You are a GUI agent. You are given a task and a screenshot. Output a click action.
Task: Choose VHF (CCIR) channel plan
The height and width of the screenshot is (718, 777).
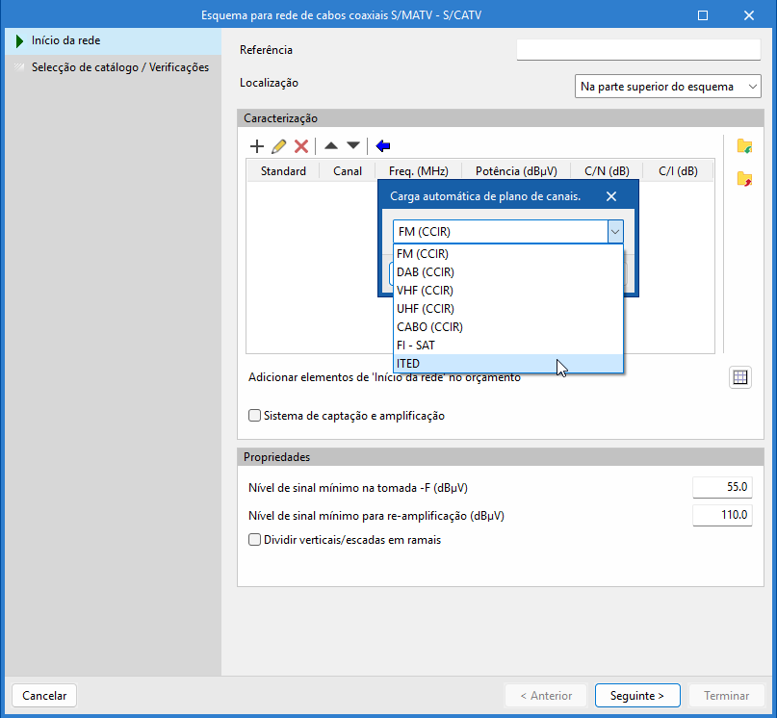tap(508, 291)
